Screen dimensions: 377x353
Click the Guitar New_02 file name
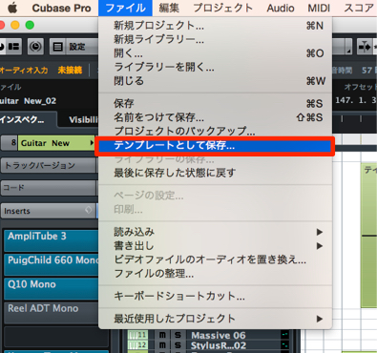[28, 101]
